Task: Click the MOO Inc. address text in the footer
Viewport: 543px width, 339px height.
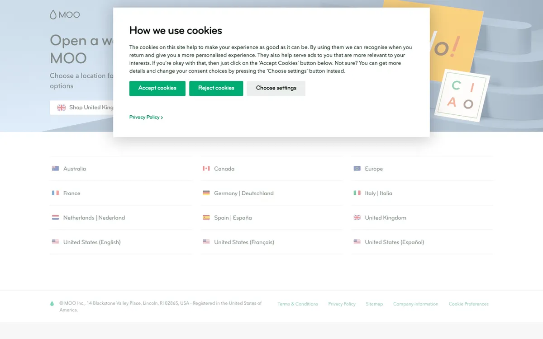Action: pos(161,306)
